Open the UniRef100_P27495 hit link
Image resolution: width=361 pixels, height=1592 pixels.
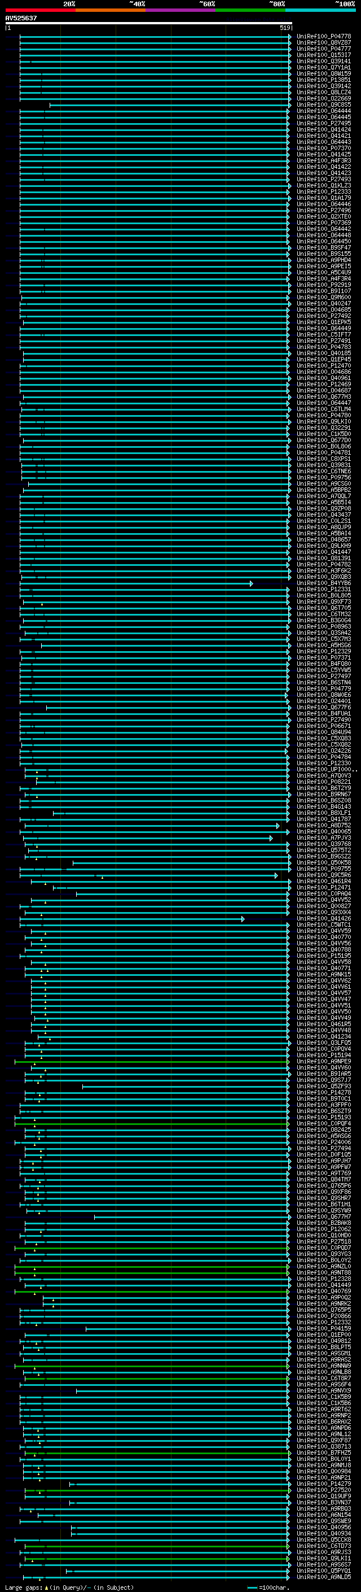pos(324,124)
